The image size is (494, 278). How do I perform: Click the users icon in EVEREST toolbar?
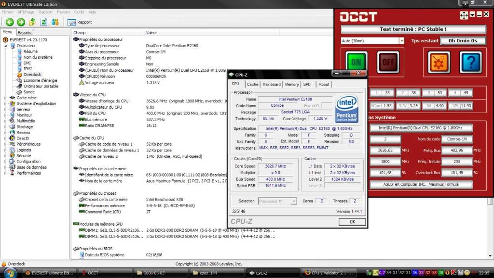(55, 22)
